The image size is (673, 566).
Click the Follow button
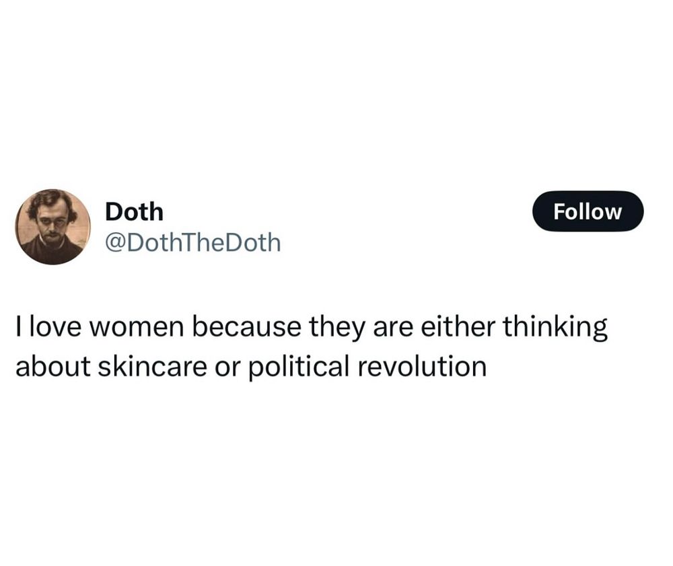coord(588,211)
